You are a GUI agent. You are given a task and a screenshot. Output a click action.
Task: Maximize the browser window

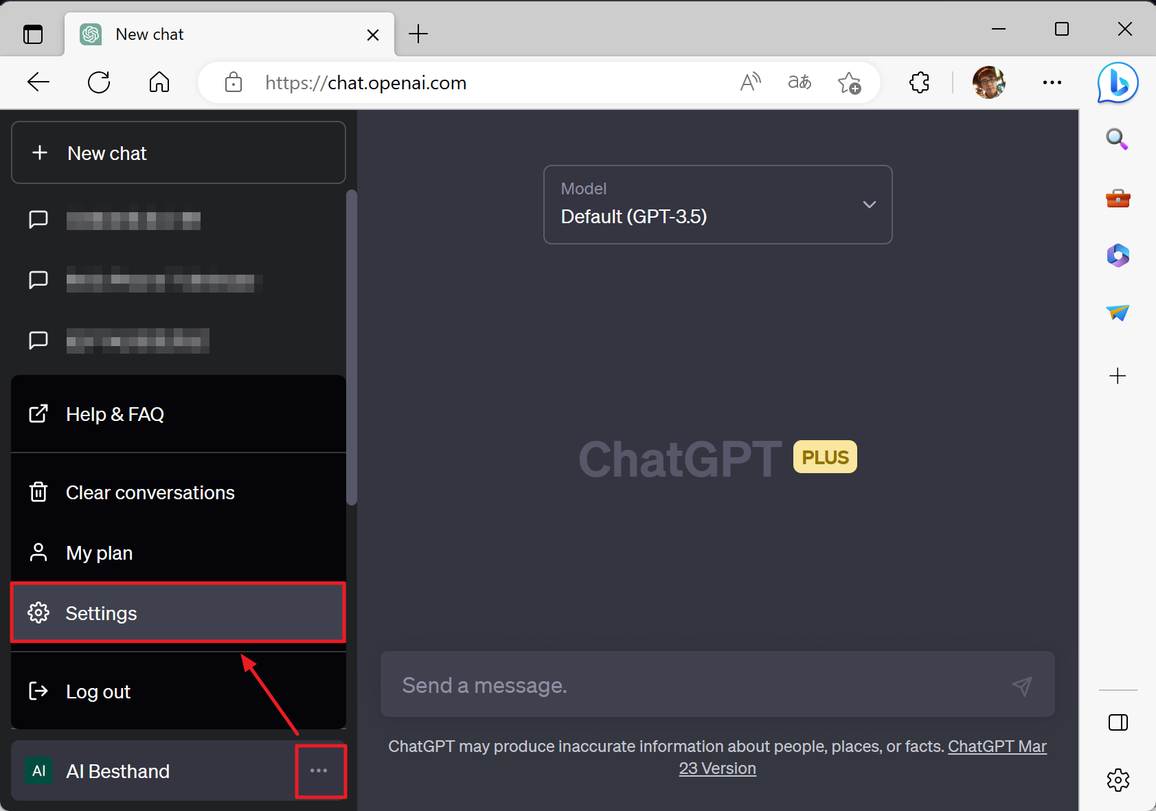pos(1062,29)
